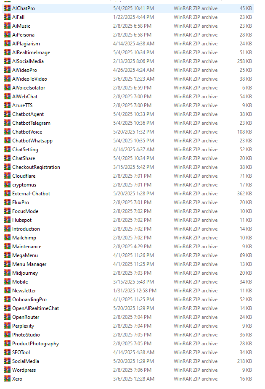
Task: Select the Wordpress archive file name
Action: pos(24,370)
